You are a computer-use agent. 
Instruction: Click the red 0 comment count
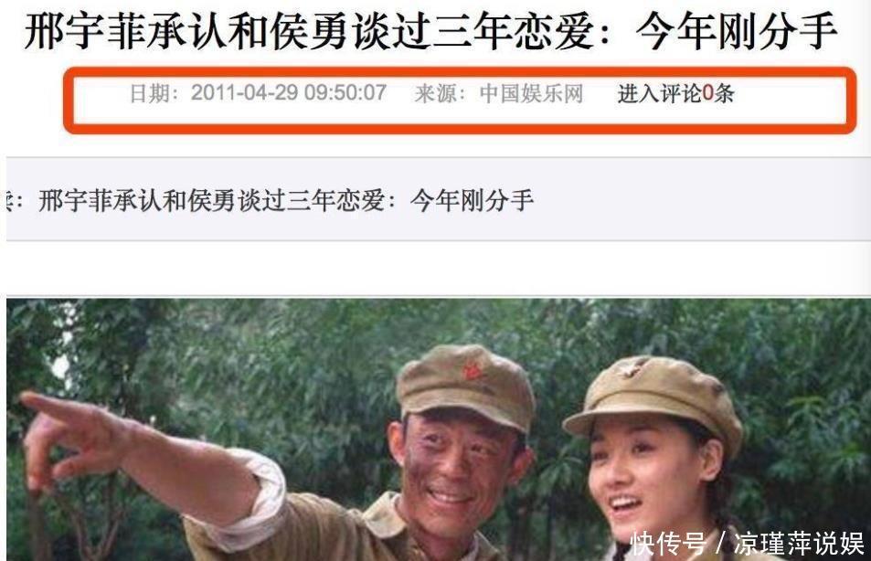(x=707, y=93)
